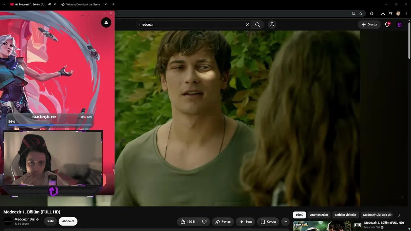Select the Seriden videolar filter chip
Screen dimensions: 411x231
pyautogui.click(x=345, y=215)
